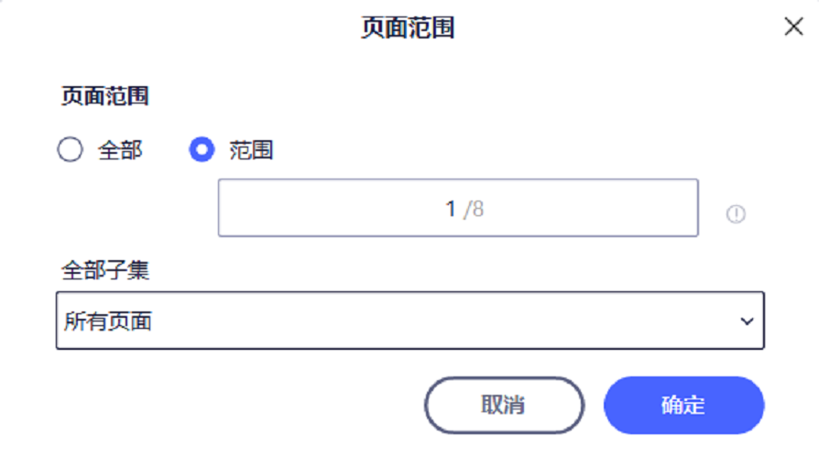
Task: Click the 范围 radio label text
Action: tap(251, 150)
